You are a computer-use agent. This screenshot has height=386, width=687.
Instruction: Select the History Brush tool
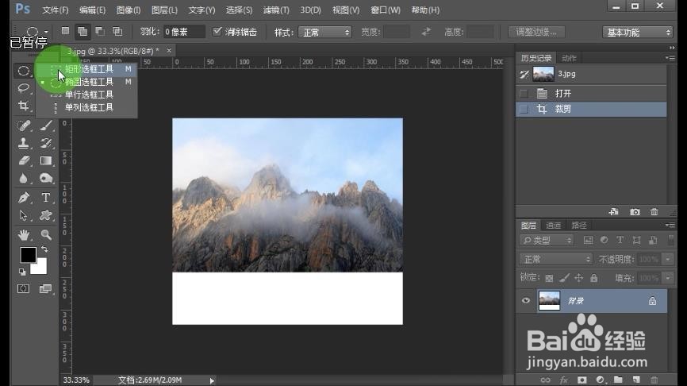pyautogui.click(x=45, y=143)
